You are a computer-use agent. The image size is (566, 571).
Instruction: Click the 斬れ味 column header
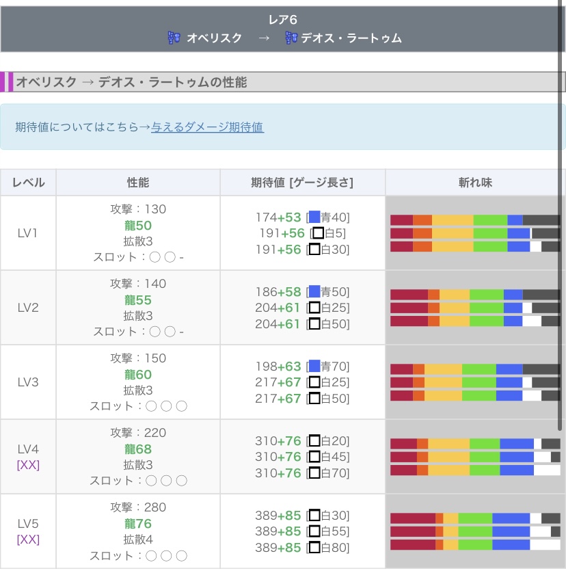click(x=475, y=183)
